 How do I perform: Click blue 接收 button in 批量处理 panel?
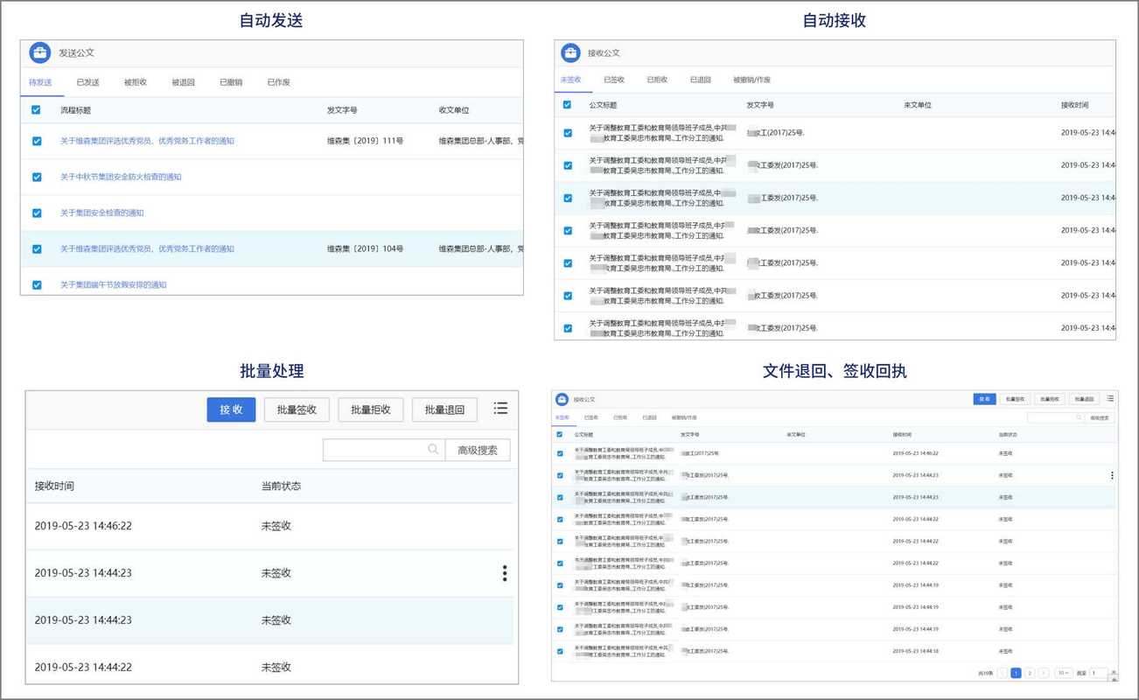pos(231,409)
